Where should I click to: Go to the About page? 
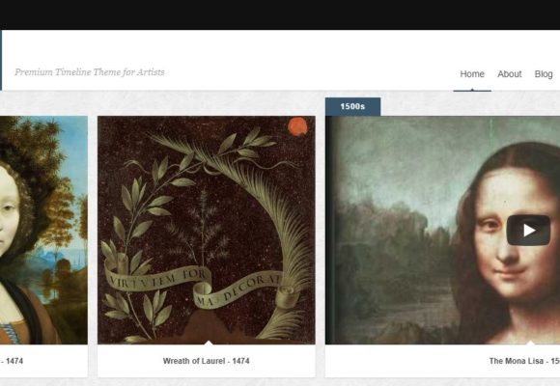tap(509, 74)
